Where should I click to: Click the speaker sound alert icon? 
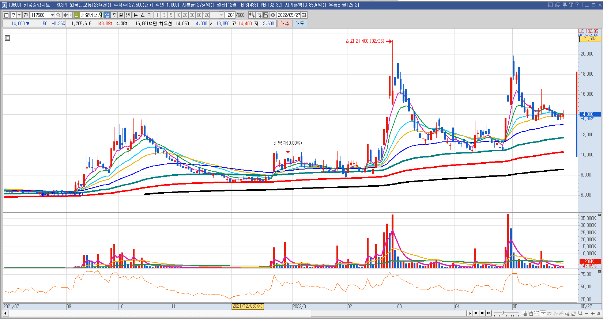click(65, 15)
